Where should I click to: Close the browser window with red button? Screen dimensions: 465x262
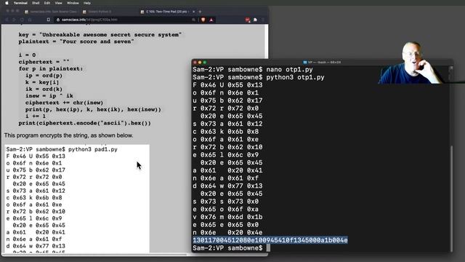pyautogui.click(x=7, y=11)
